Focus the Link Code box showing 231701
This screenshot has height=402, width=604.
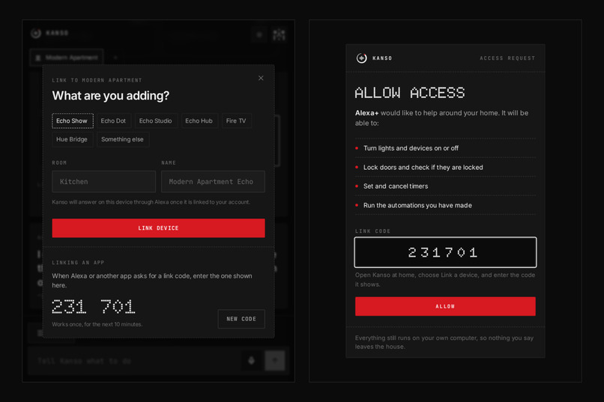445,252
